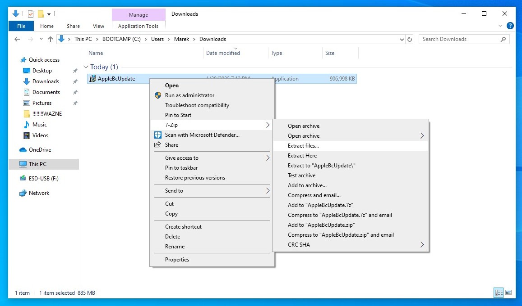The height and width of the screenshot is (306, 522).
Task: Click the New folder icon in the title bar
Action: coord(41,14)
